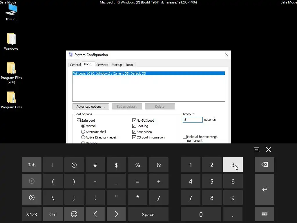This screenshot has height=223, width=297.
Task: Tap the ampersand key
Action: (x=159, y=165)
